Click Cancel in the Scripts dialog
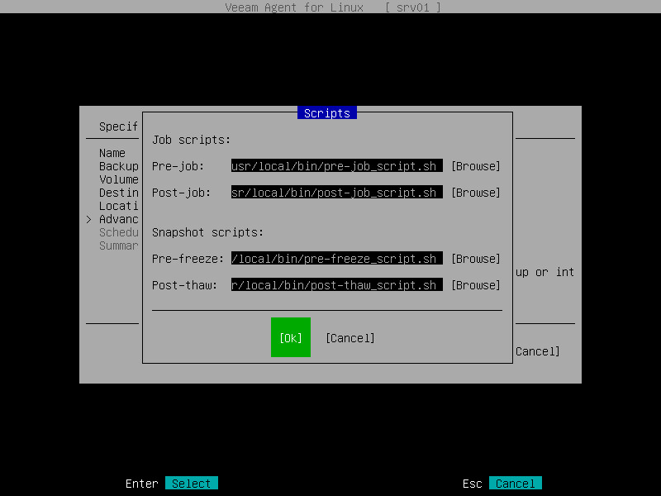661x496 pixels. [x=350, y=338]
